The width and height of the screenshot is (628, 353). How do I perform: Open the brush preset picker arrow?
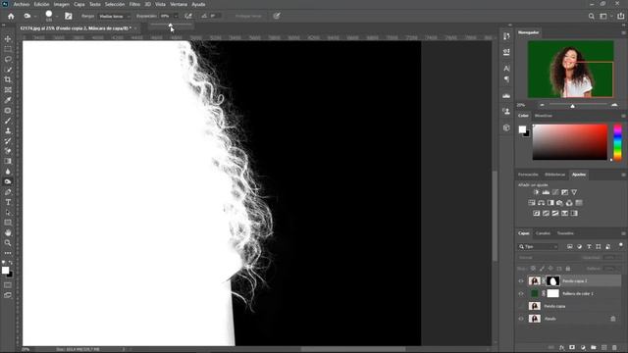click(57, 17)
